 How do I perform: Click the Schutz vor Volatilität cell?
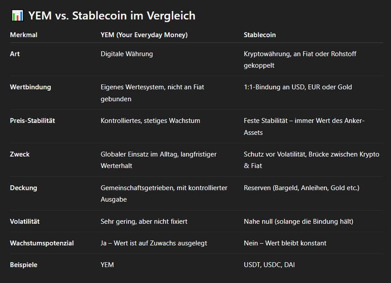311,160
